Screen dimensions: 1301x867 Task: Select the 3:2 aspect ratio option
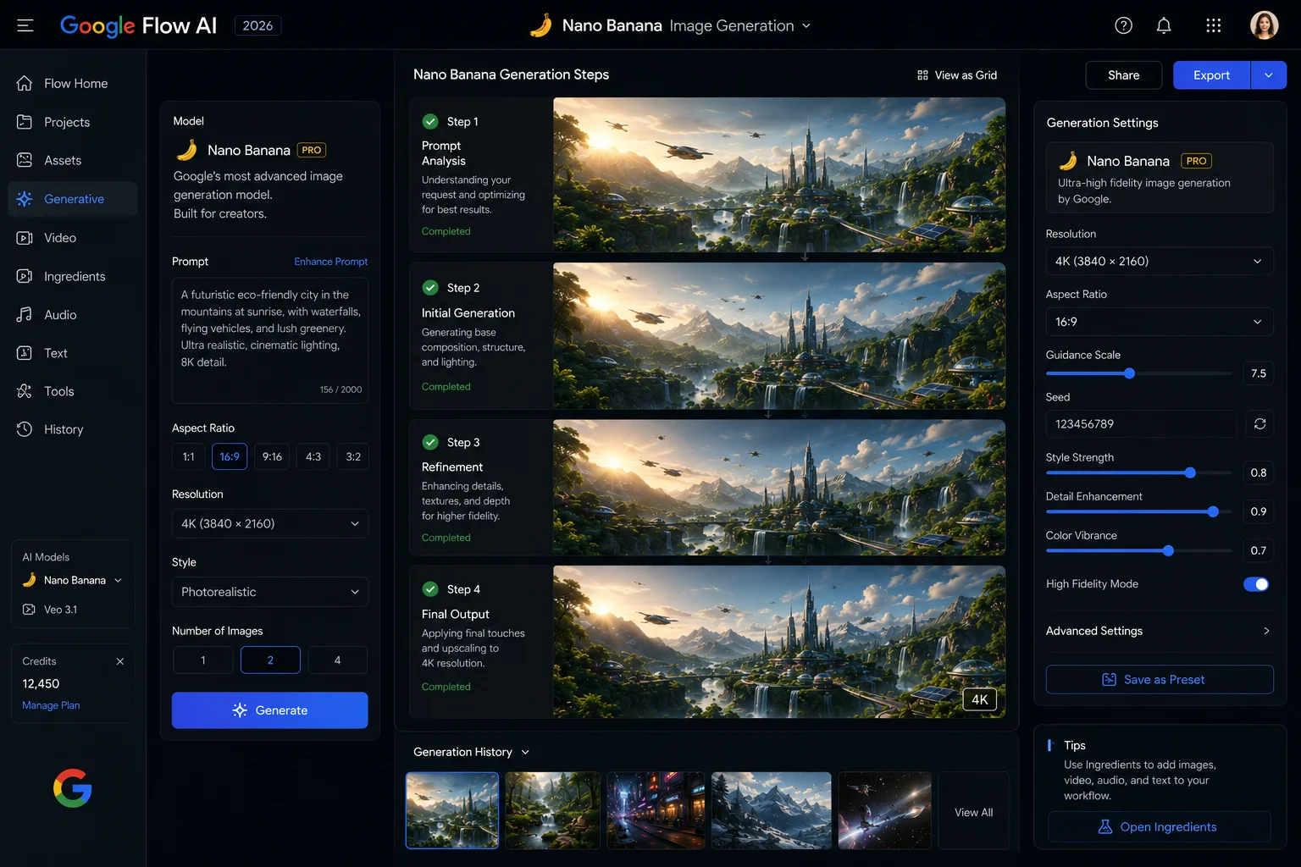tap(353, 456)
